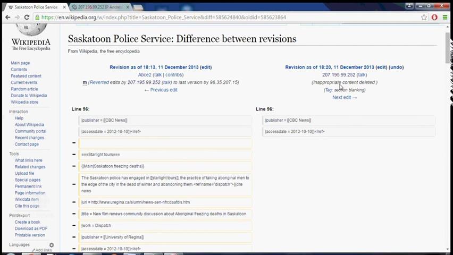Reload the page with the refresh icon
Image resolution: width=453 pixels, height=255 pixels.
point(27,18)
